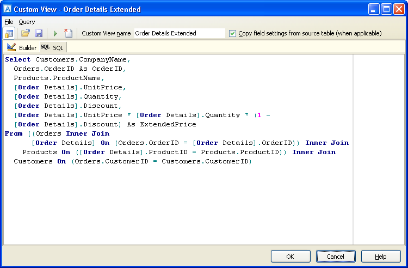Image resolution: width=408 pixels, height=268 pixels.
Task: Click the Builder pencil-ruler icon
Action: point(11,47)
